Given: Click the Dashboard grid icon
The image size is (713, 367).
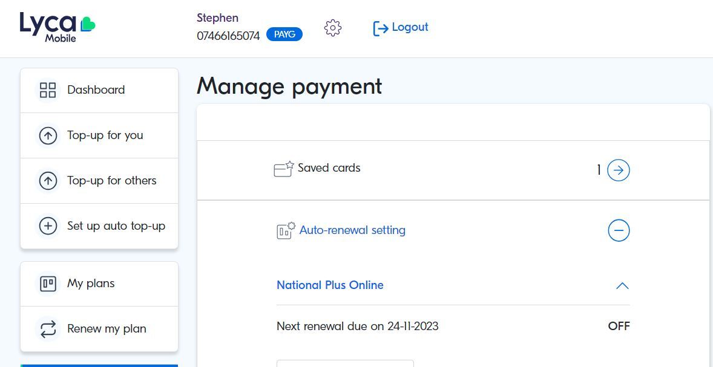Looking at the screenshot, I should tap(48, 90).
